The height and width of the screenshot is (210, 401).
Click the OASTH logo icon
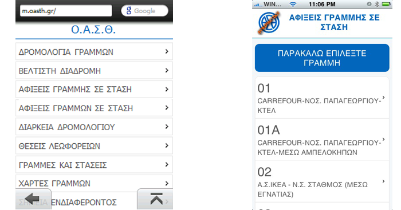[x=269, y=23]
